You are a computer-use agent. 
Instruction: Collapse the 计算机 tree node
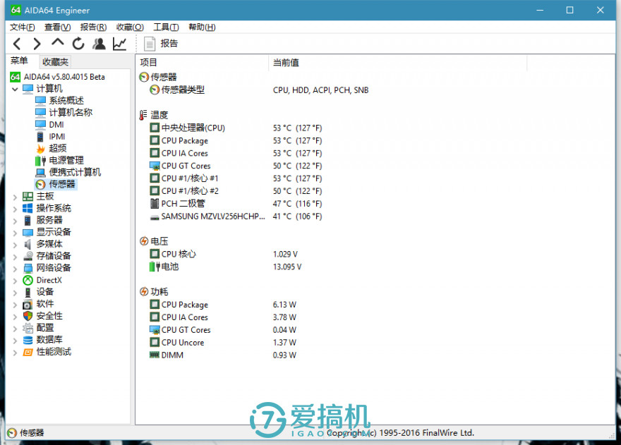tap(16, 89)
